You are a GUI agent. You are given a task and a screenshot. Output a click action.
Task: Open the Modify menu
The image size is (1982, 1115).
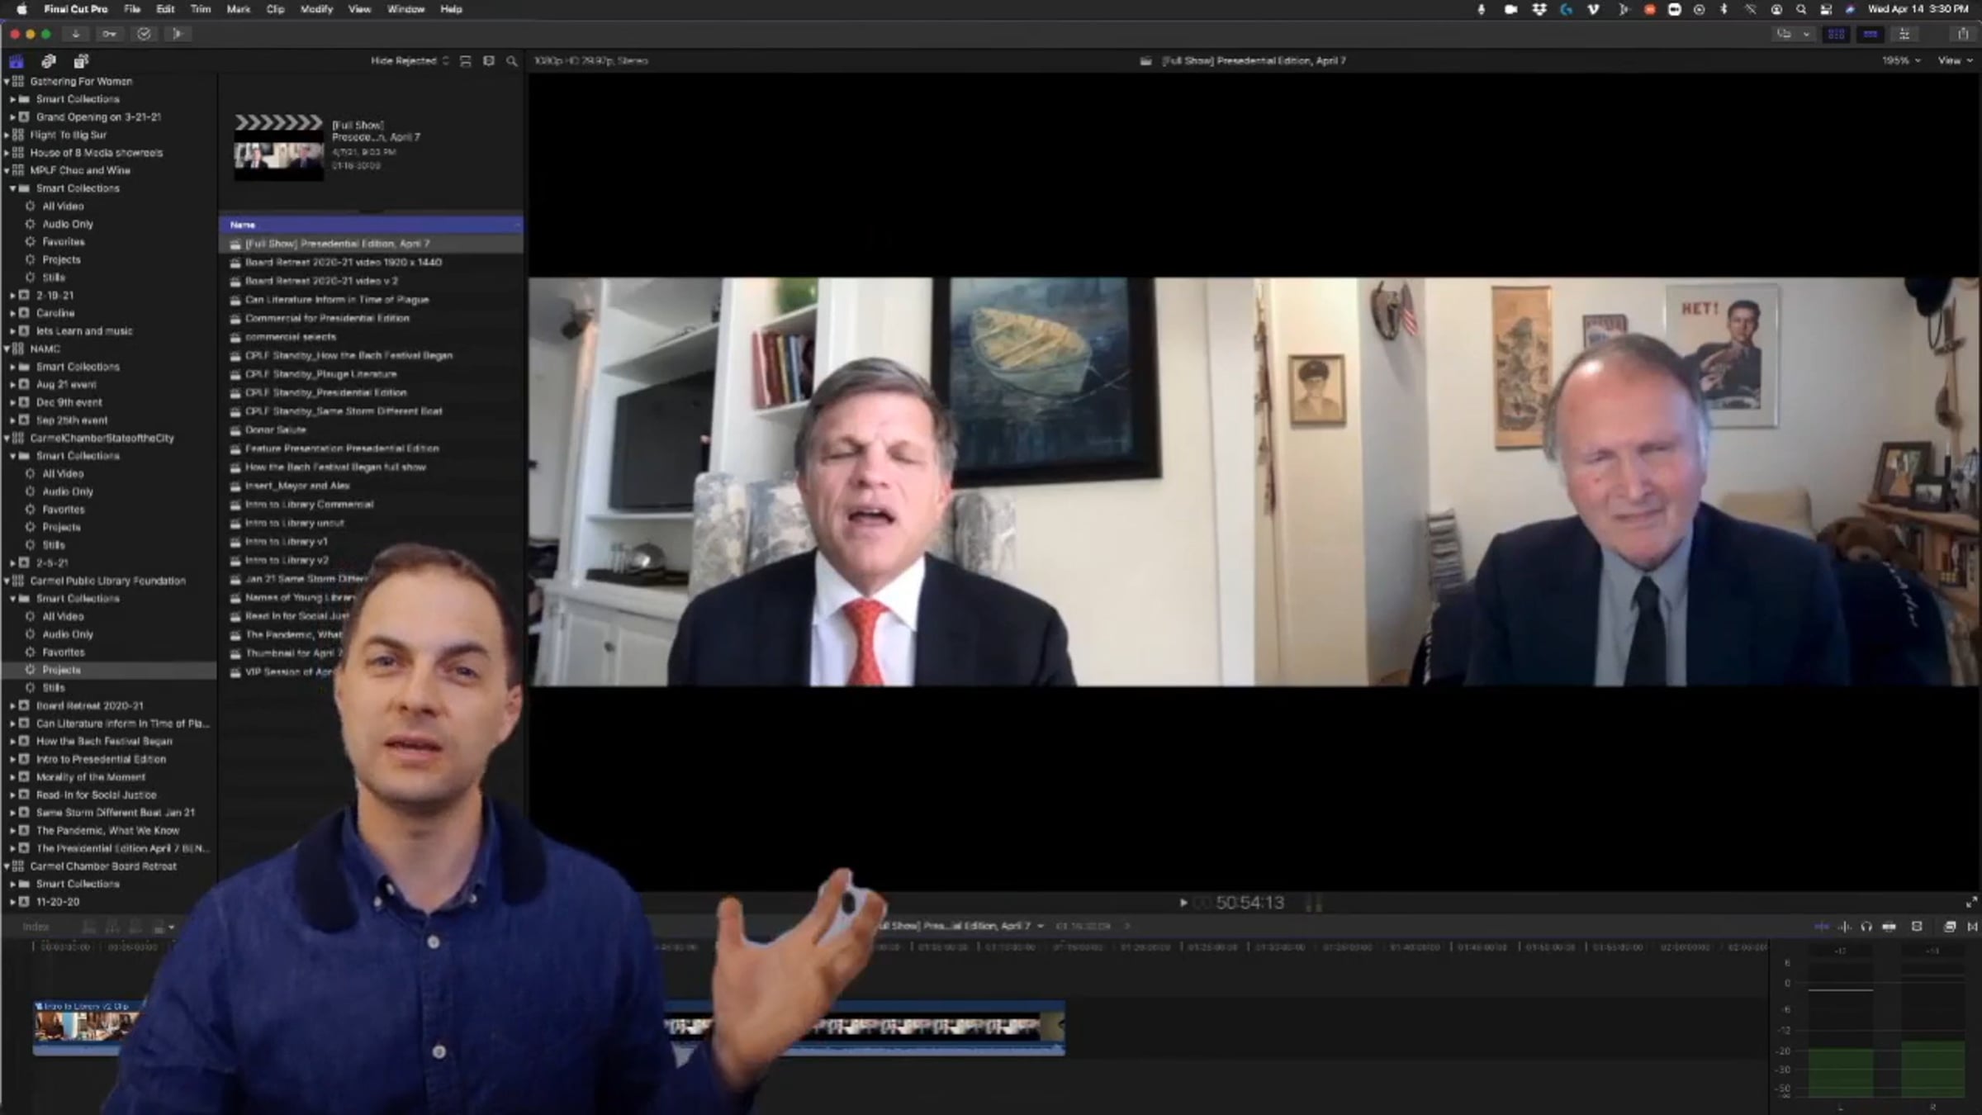pos(316,9)
